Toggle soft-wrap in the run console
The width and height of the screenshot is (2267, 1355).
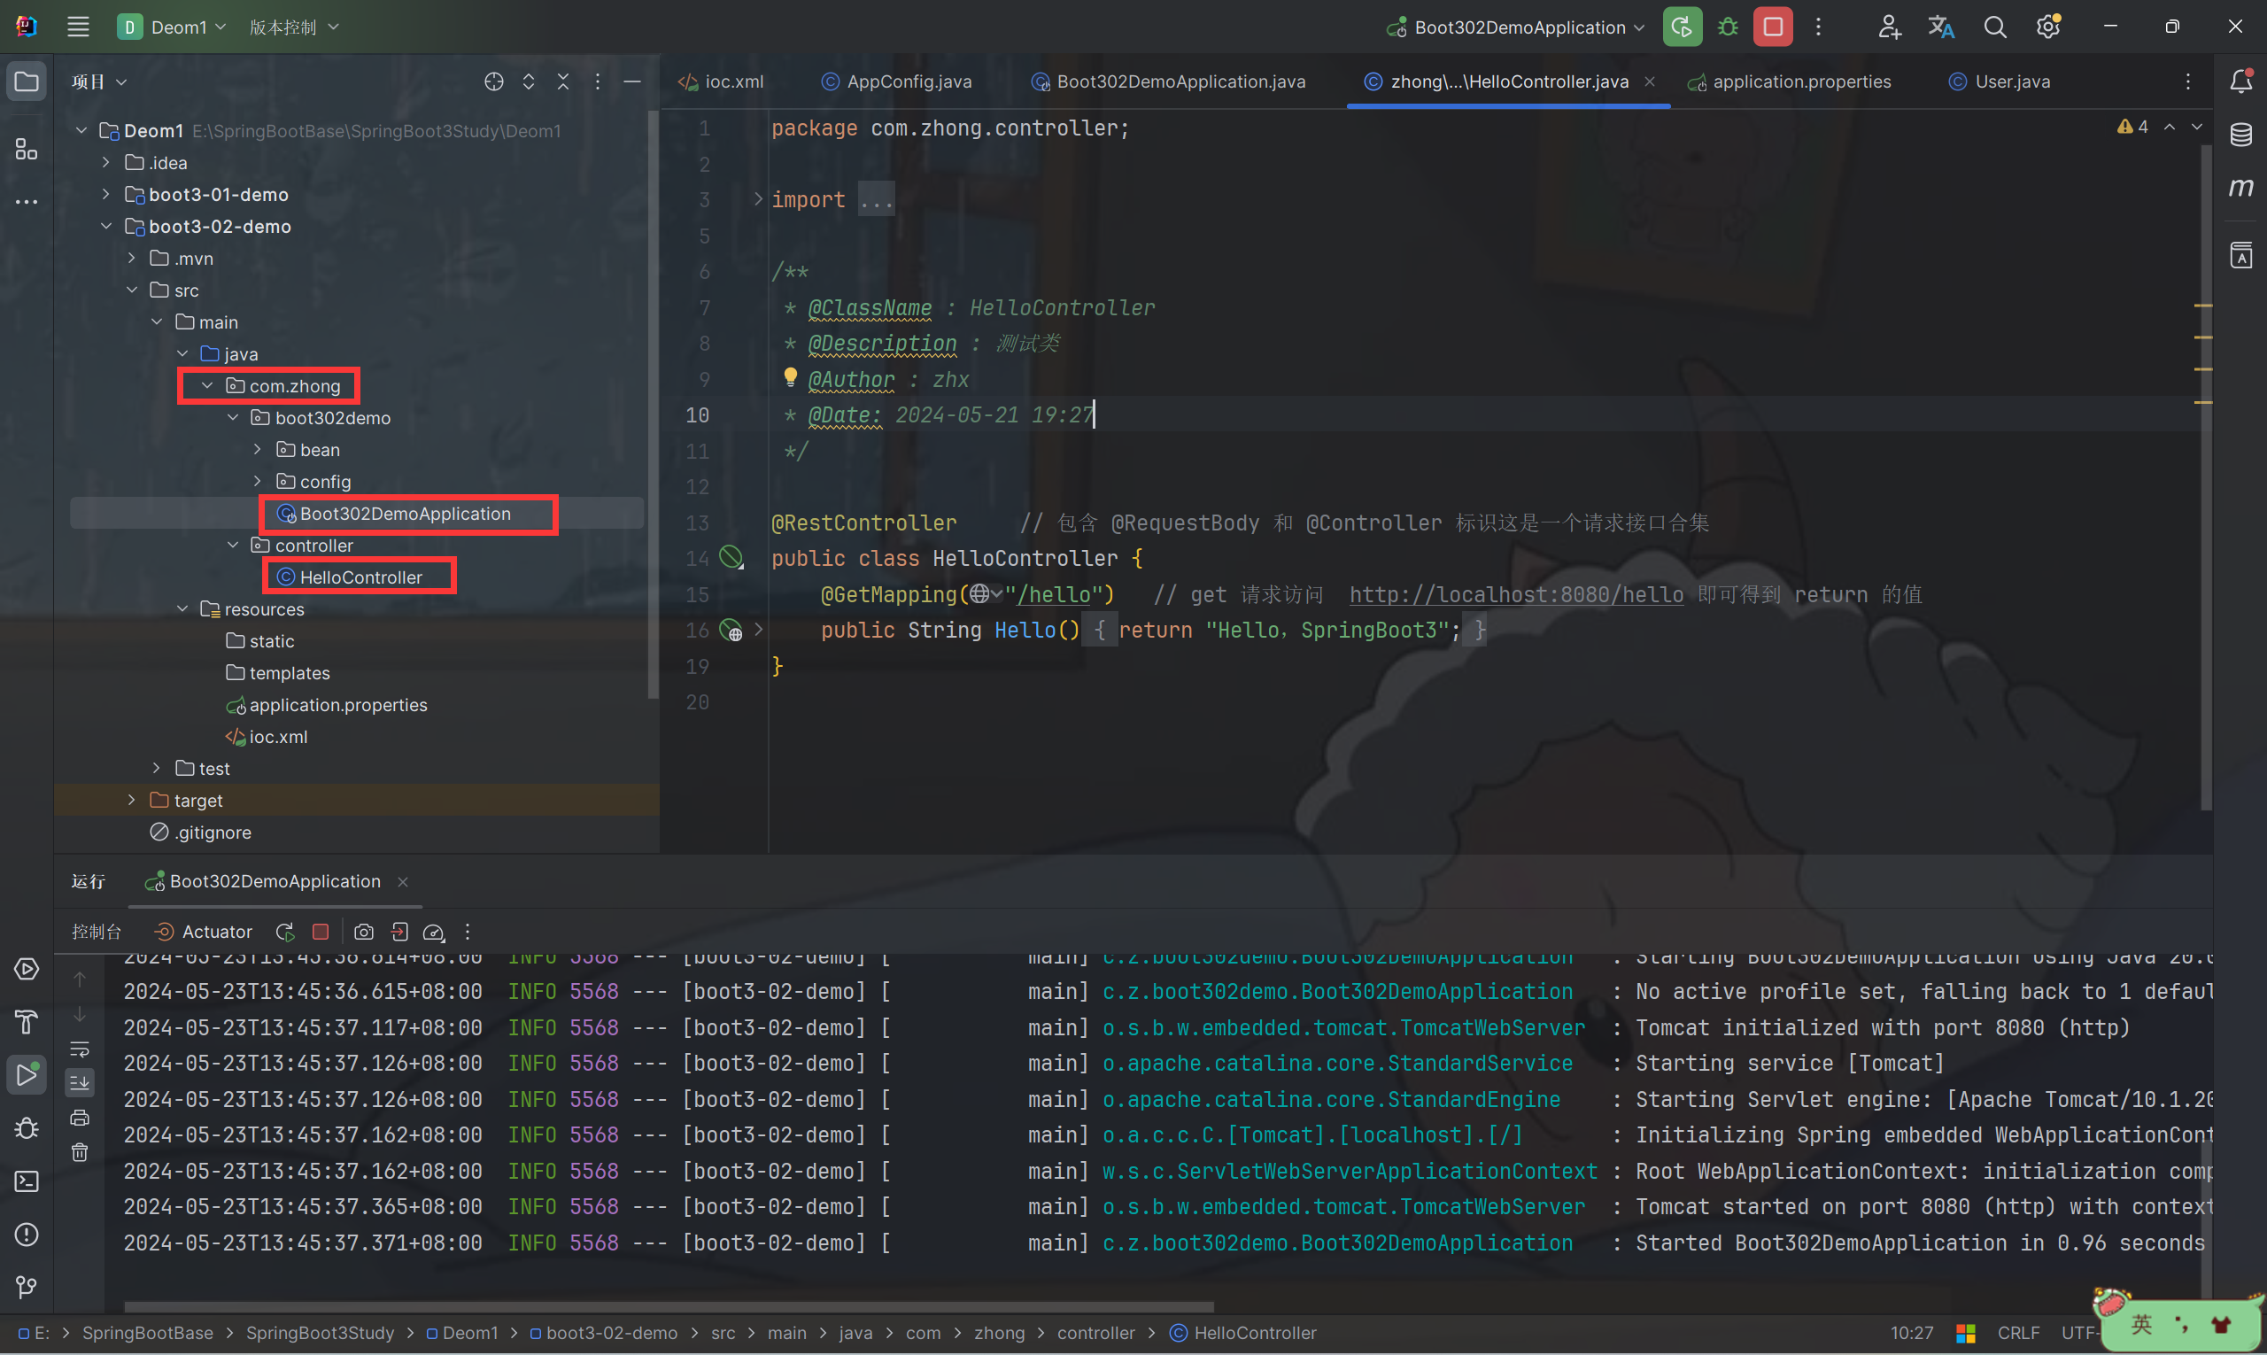(x=81, y=1049)
